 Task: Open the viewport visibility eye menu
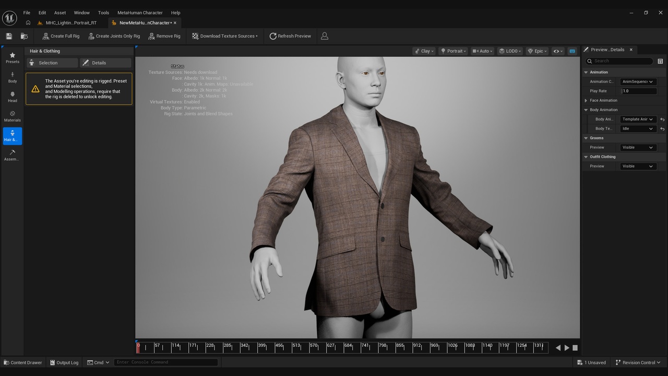558,51
